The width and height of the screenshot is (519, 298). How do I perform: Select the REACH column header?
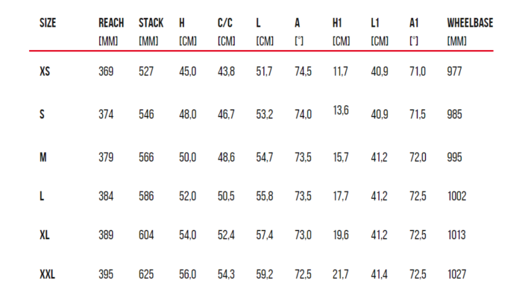pyautogui.click(x=111, y=23)
